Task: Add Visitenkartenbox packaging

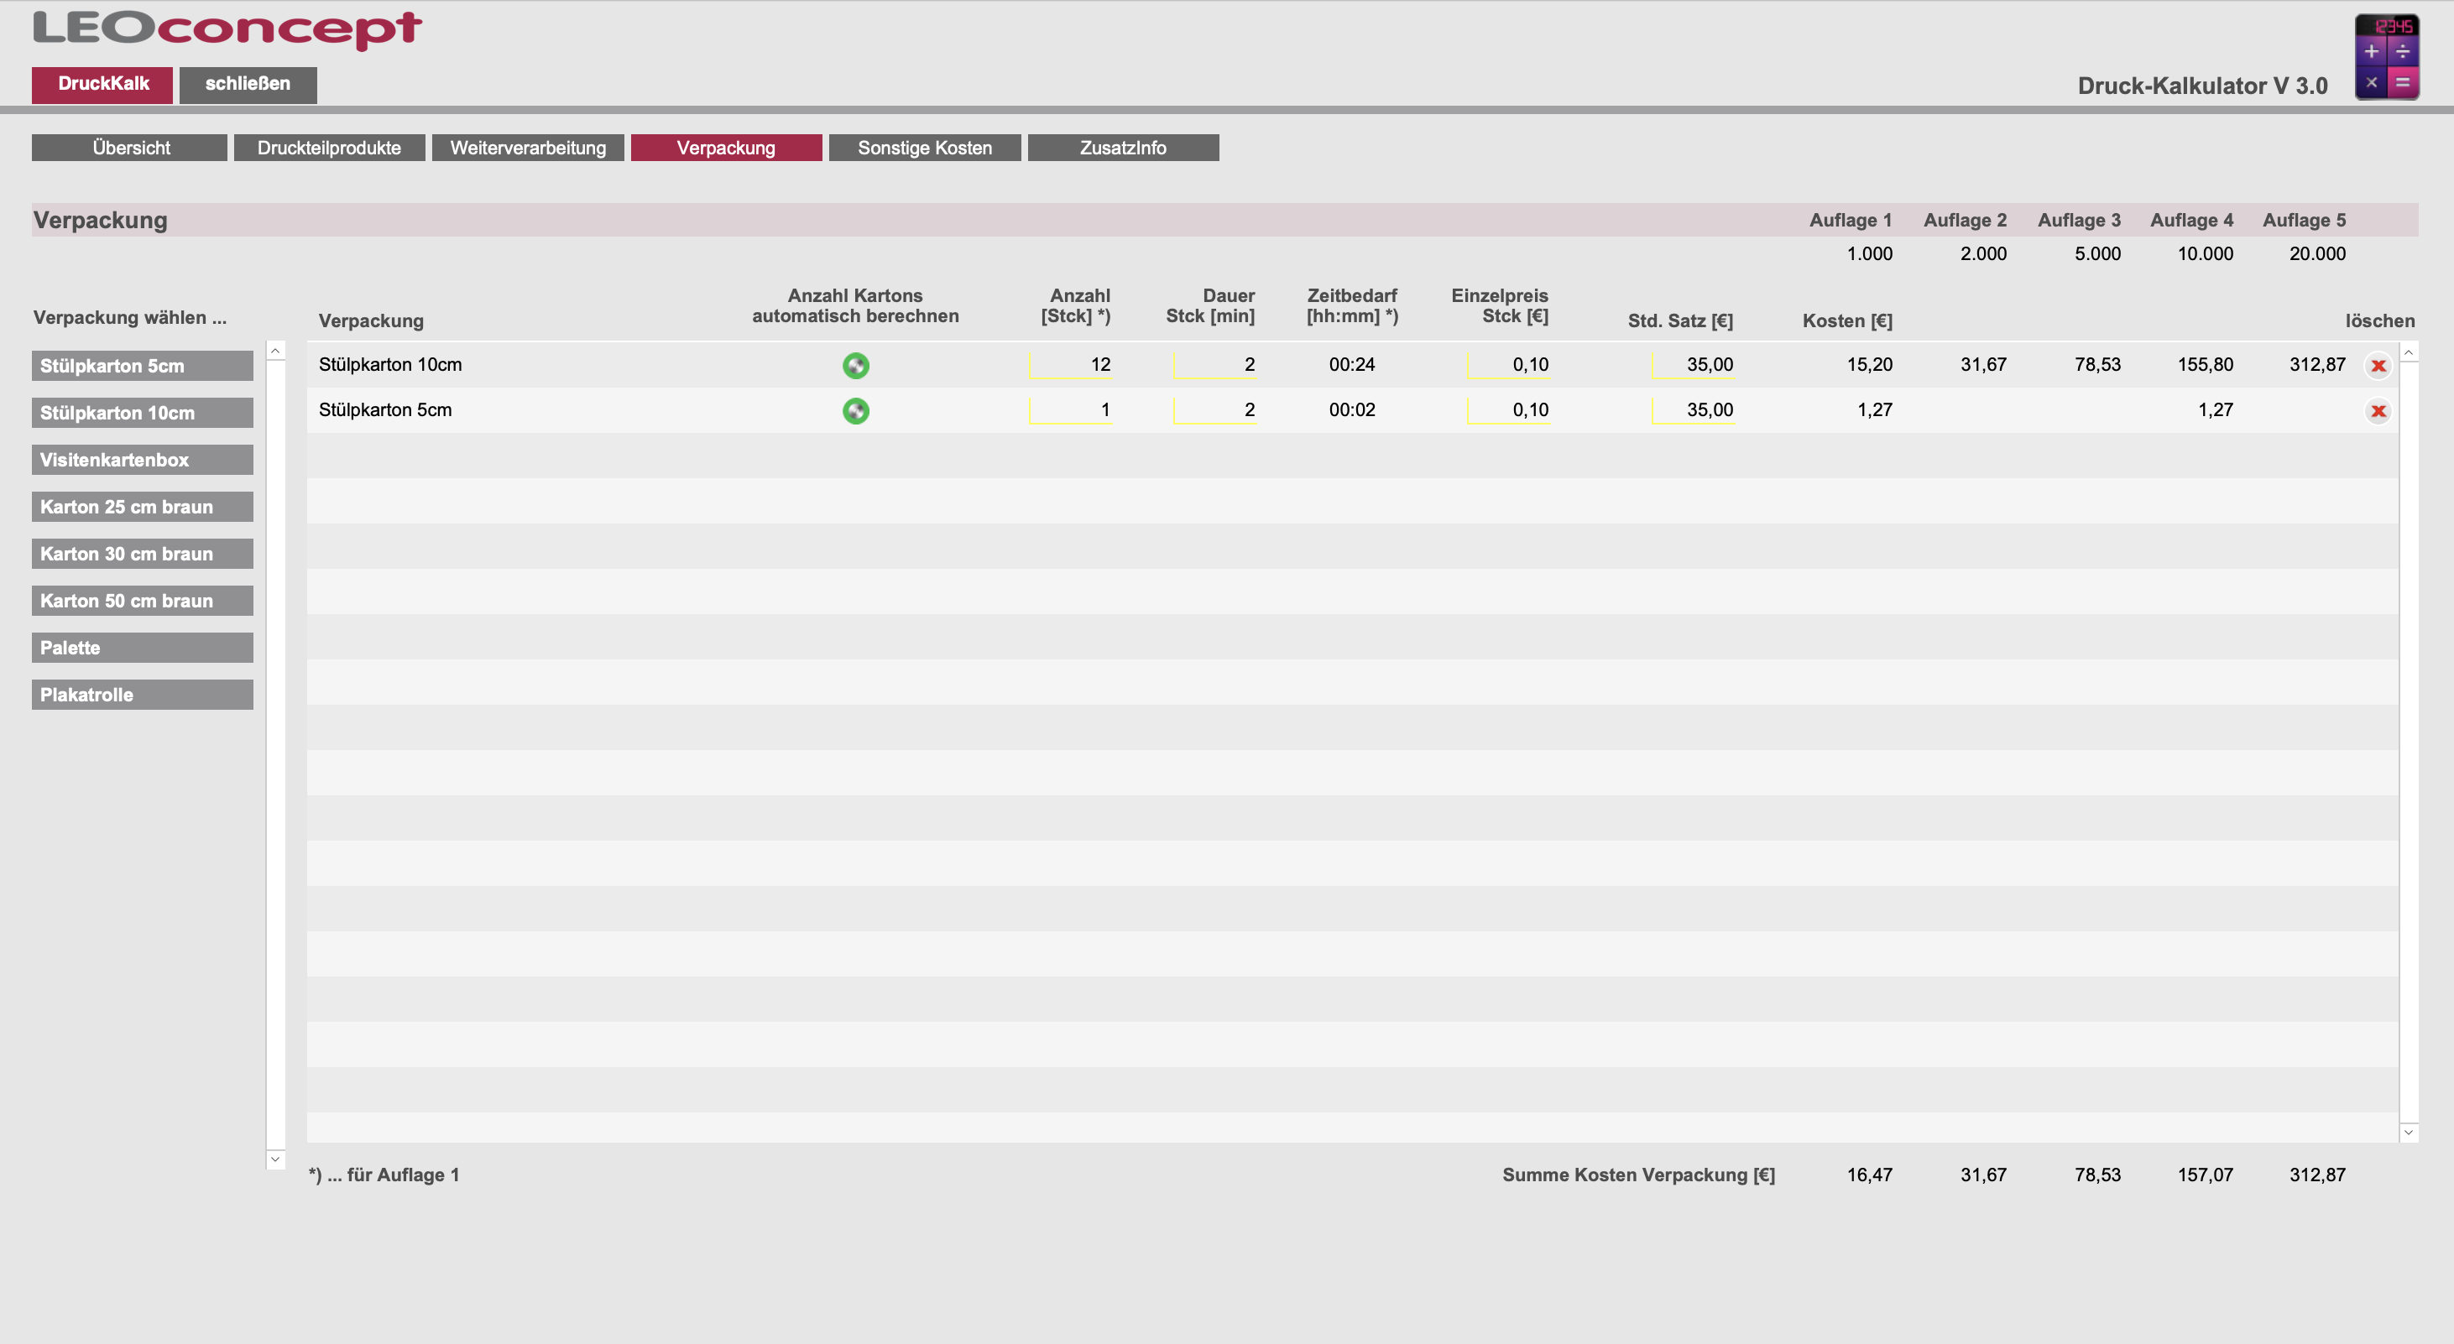Action: pos(142,460)
